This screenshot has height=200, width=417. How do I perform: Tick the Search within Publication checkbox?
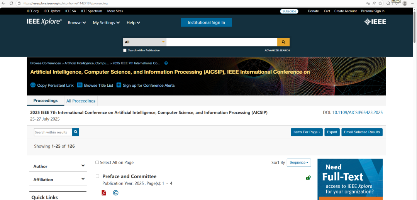125,50
